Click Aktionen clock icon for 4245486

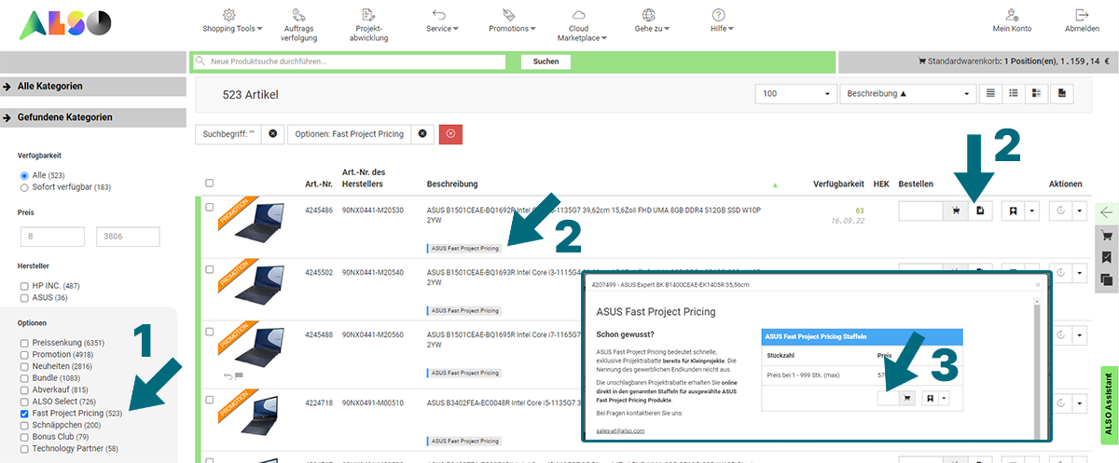pyautogui.click(x=1060, y=211)
